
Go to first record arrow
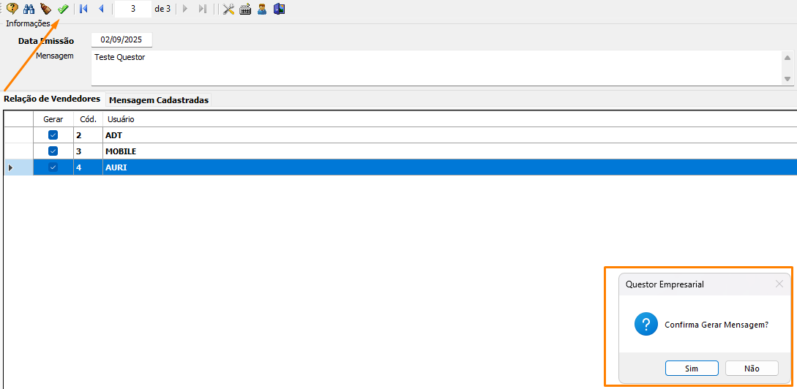[x=84, y=9]
